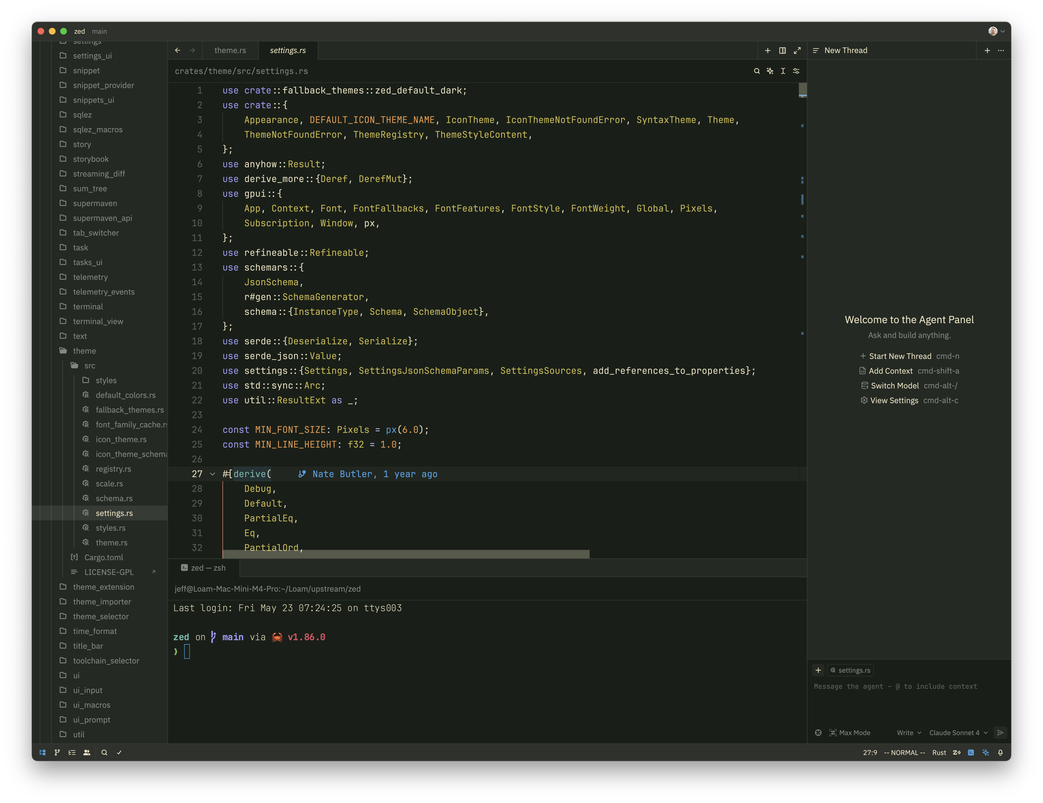Screen dimensions: 1043x803
Task: Split the editor pane
Action: tap(782, 50)
